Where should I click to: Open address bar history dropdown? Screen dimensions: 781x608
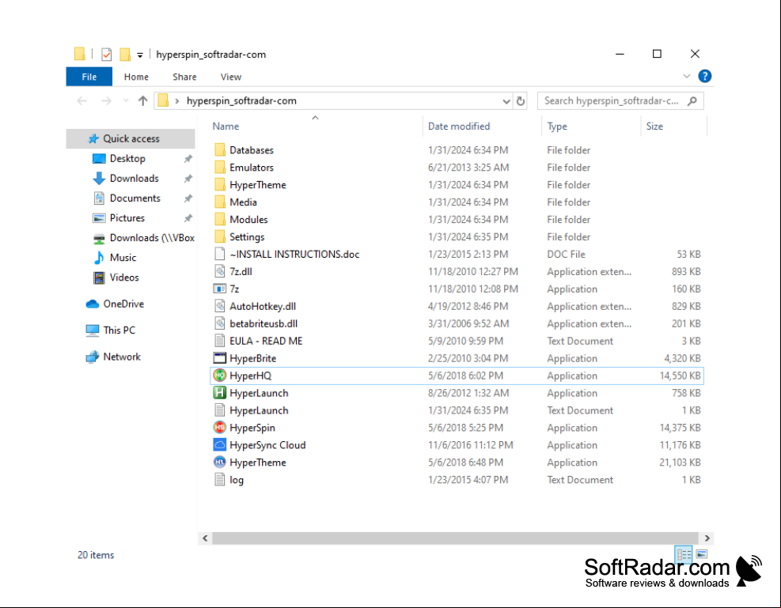[506, 101]
